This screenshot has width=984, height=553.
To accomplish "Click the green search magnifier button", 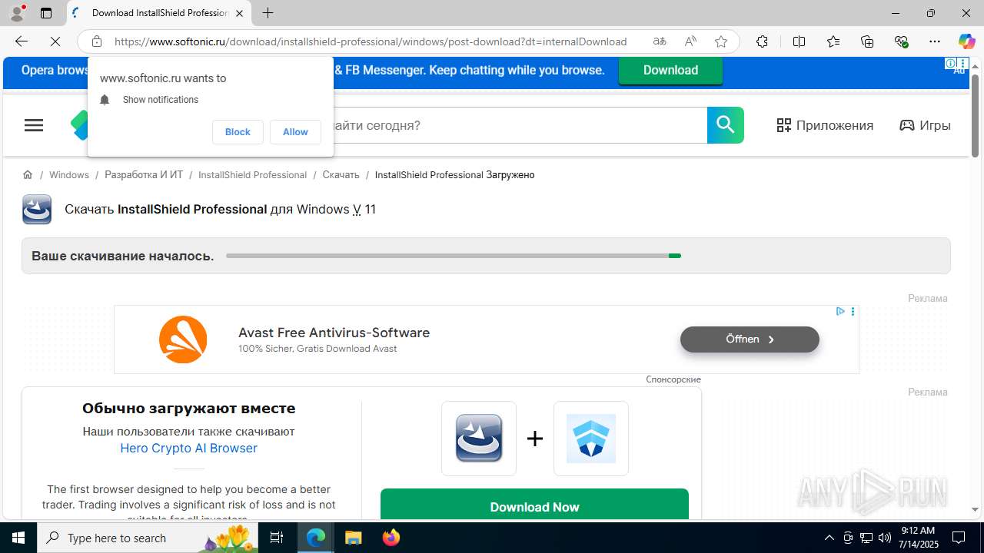I will 726,125.
